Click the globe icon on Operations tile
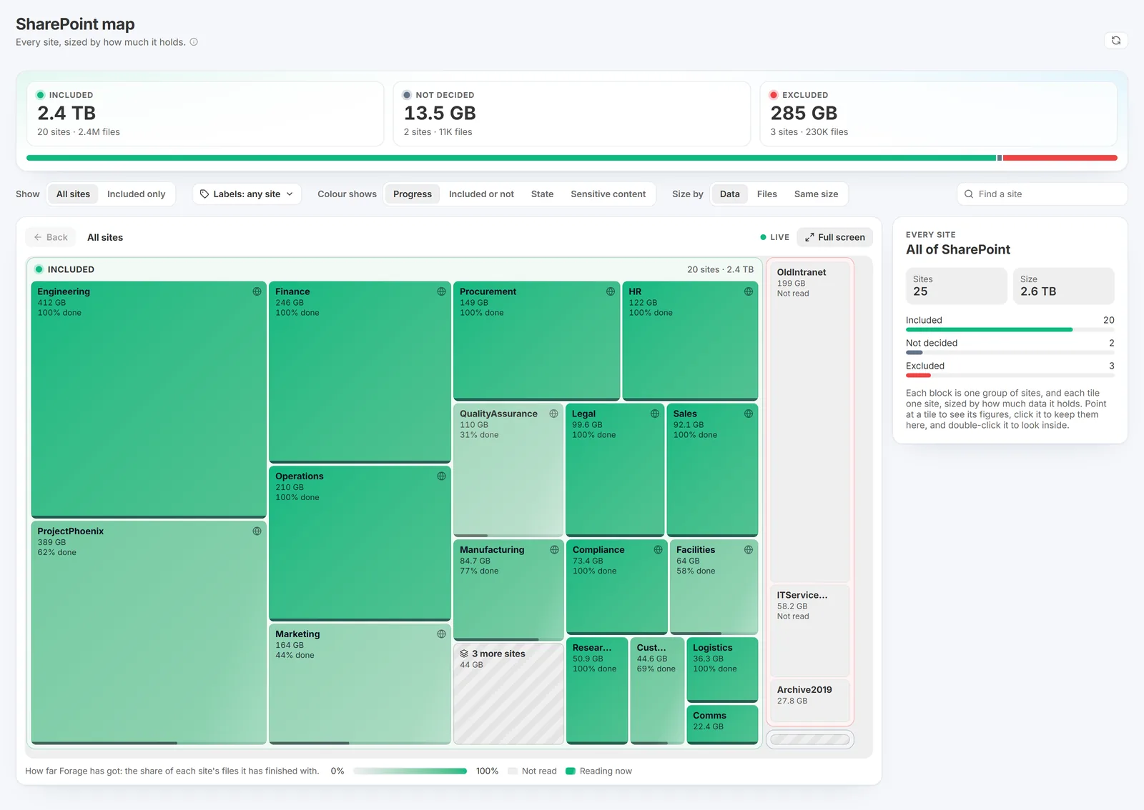 pyautogui.click(x=441, y=476)
